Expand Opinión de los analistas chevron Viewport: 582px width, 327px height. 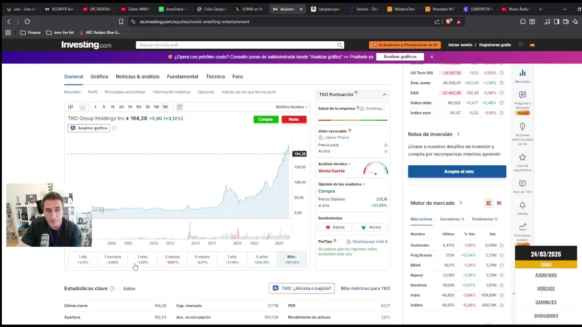point(364,184)
